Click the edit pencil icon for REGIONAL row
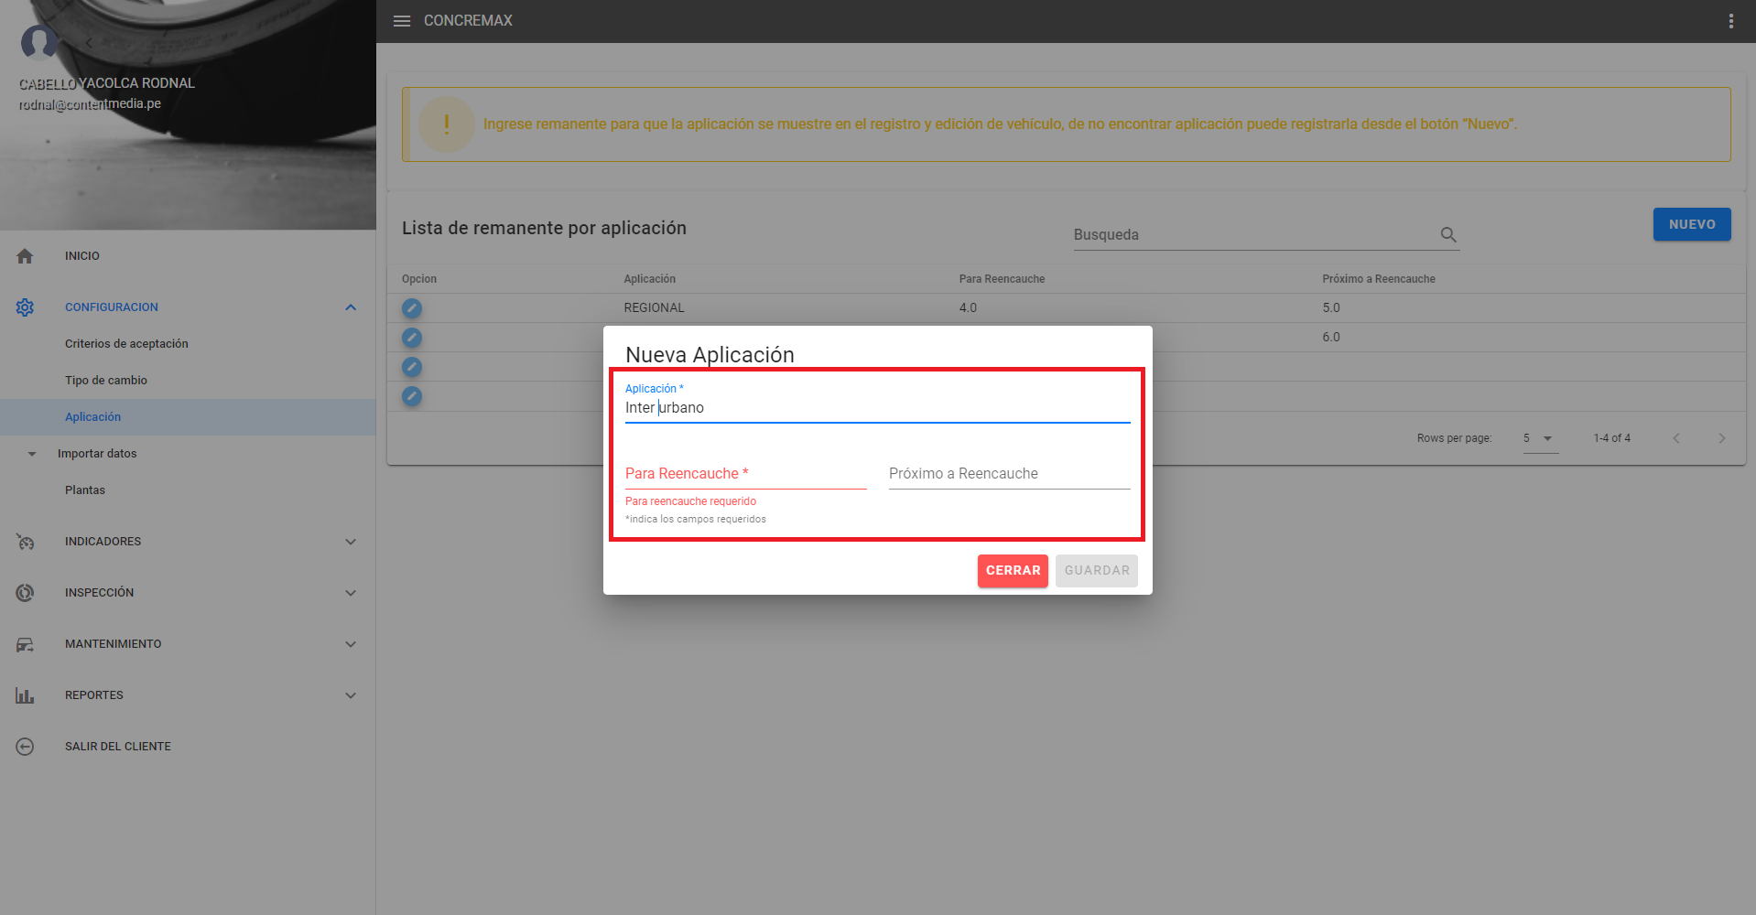Viewport: 1756px width, 915px height. point(412,308)
